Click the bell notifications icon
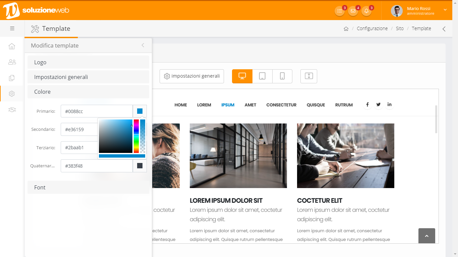The width and height of the screenshot is (458, 257). (366, 11)
